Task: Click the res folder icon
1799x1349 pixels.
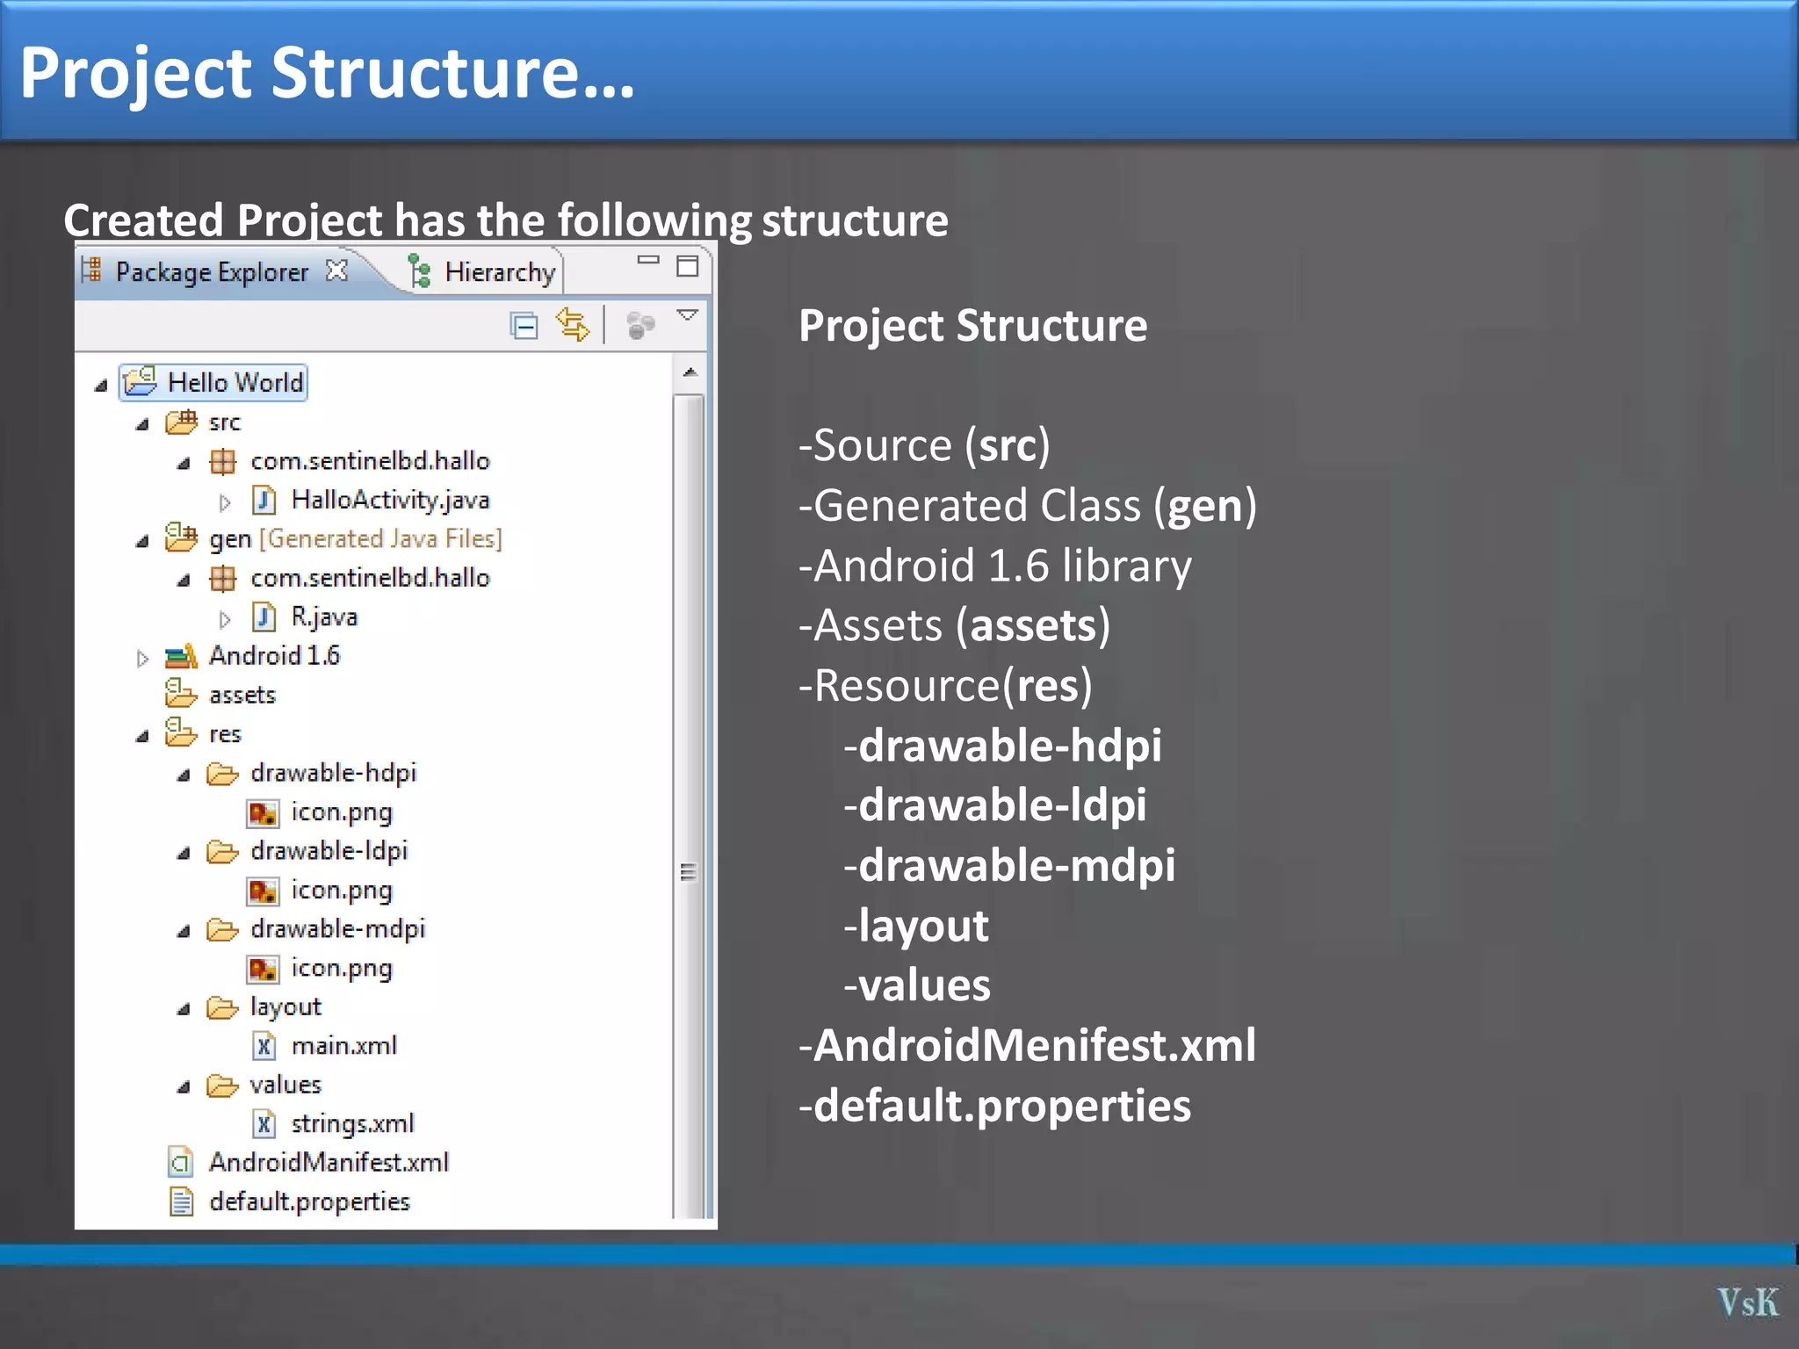Action: 182,732
